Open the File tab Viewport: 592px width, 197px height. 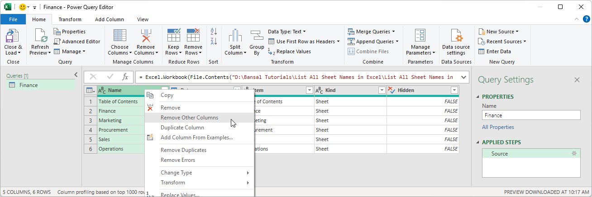(13, 19)
